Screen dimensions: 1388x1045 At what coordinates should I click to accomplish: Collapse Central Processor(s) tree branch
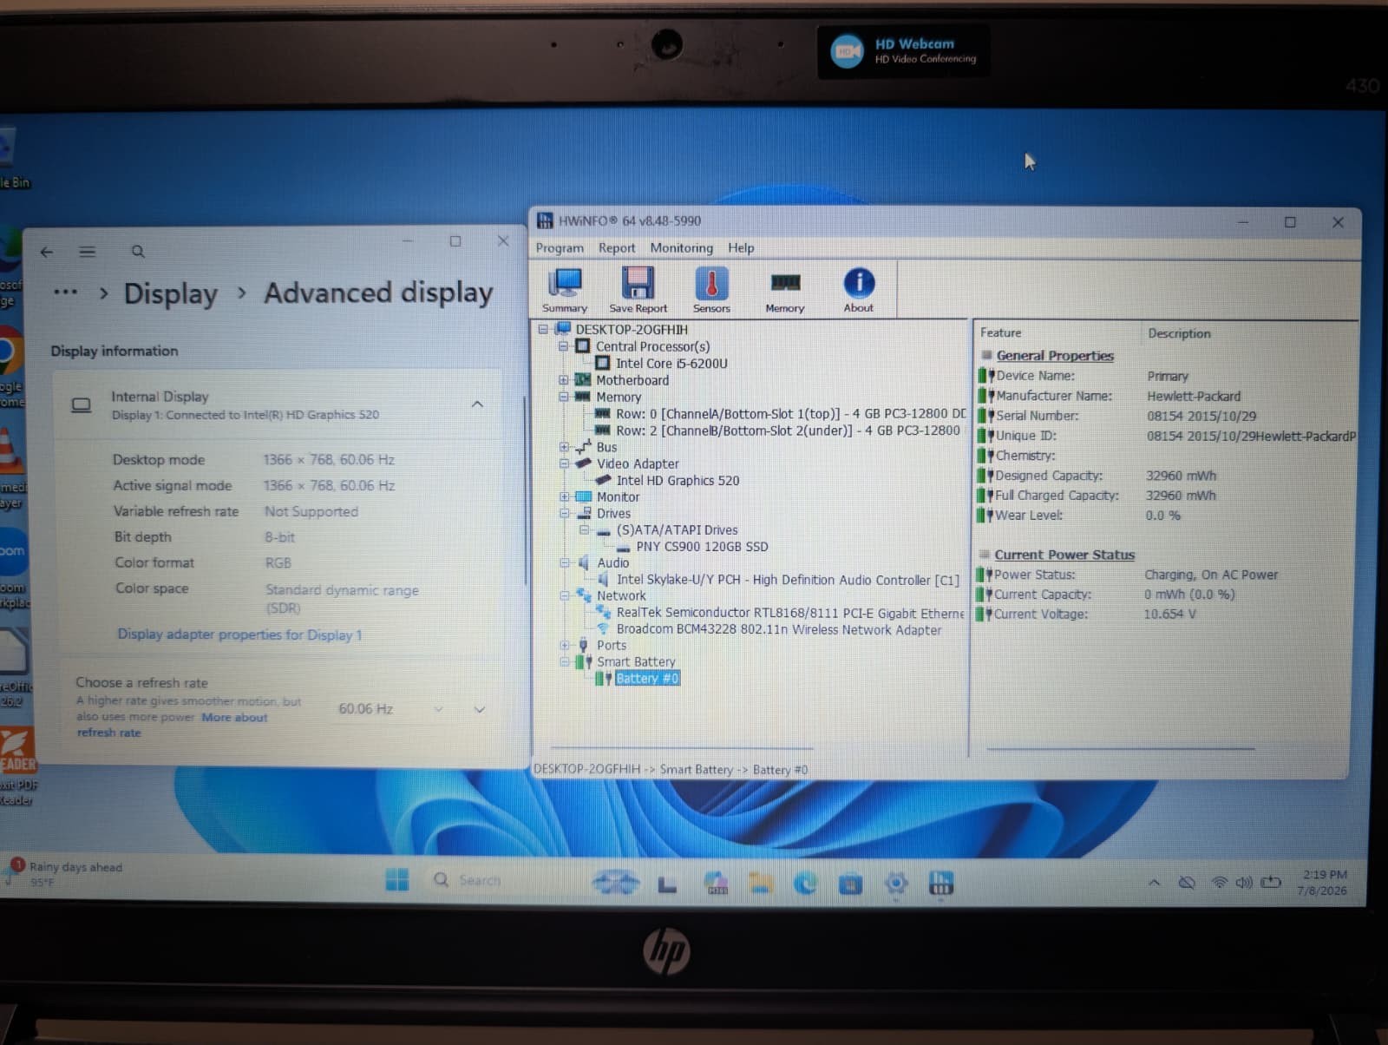pyautogui.click(x=563, y=346)
